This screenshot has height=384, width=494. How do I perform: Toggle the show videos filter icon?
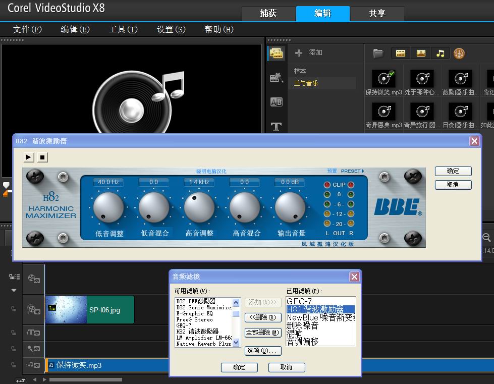click(x=401, y=53)
